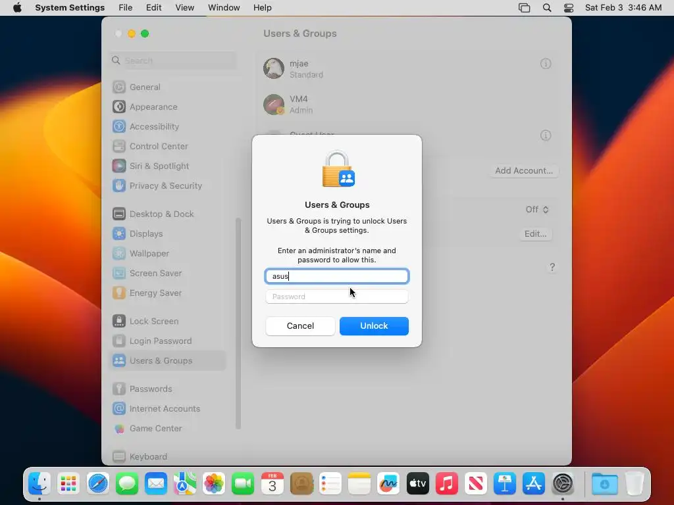Open Keyboard settings in sidebar
This screenshot has height=505, width=674.
point(168,456)
